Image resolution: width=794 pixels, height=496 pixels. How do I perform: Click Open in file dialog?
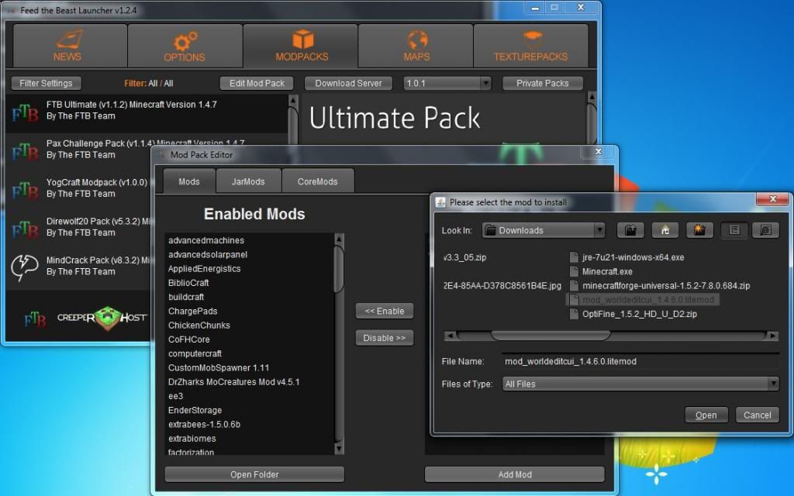point(706,415)
